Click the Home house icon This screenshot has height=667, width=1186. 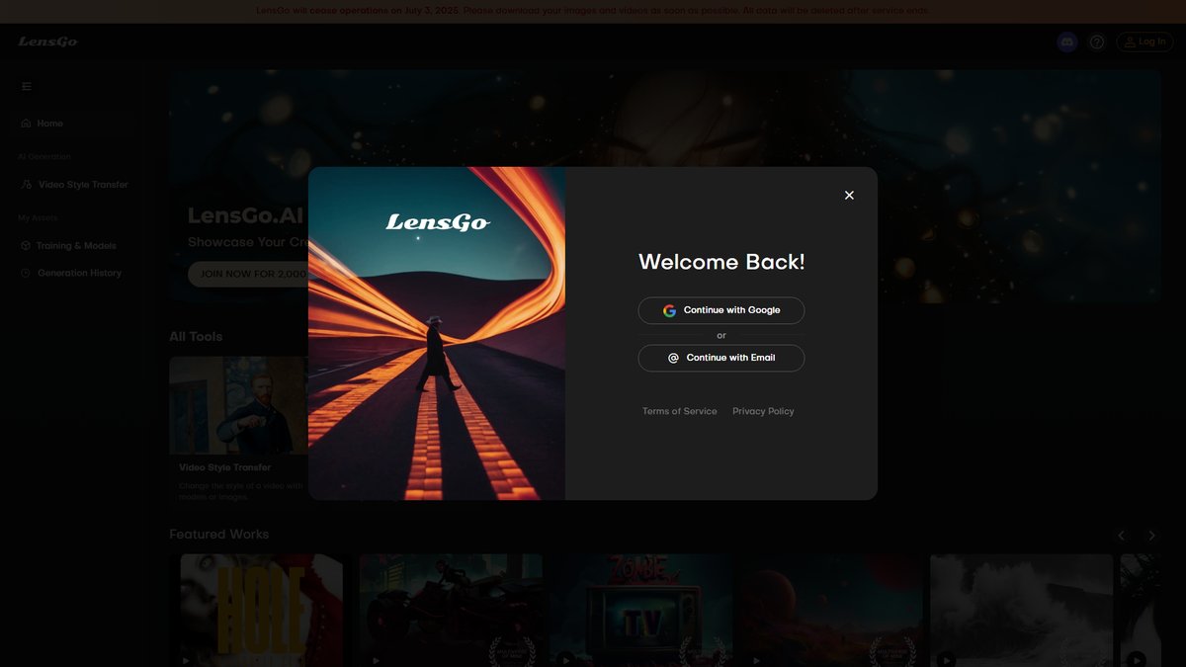tap(26, 124)
